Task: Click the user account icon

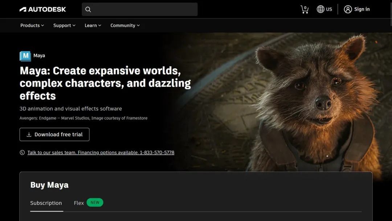Action: click(x=348, y=9)
